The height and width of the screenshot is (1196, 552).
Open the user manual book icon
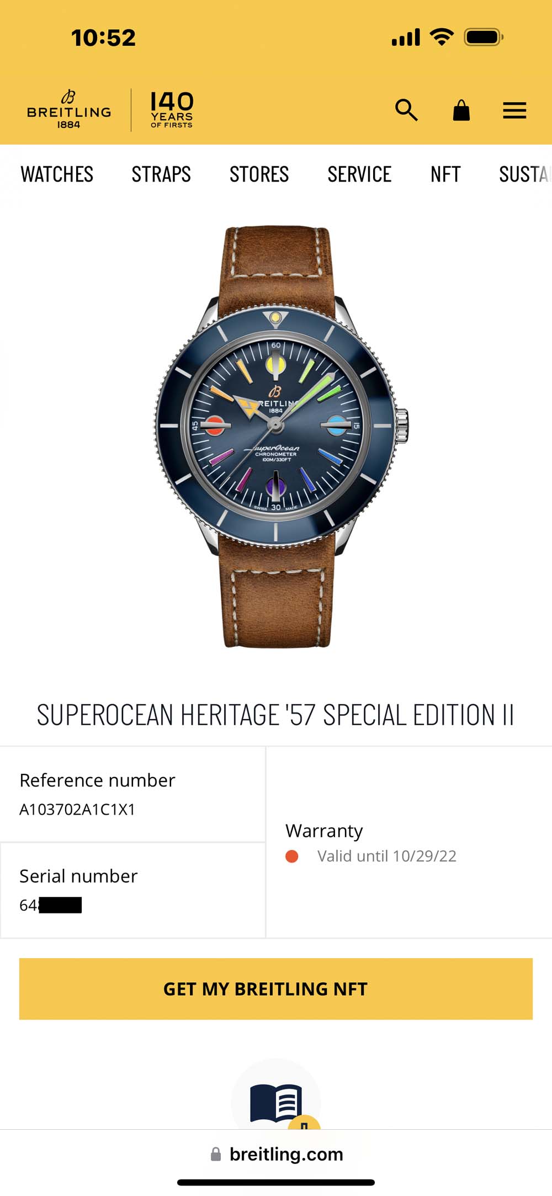pyautogui.click(x=276, y=1103)
